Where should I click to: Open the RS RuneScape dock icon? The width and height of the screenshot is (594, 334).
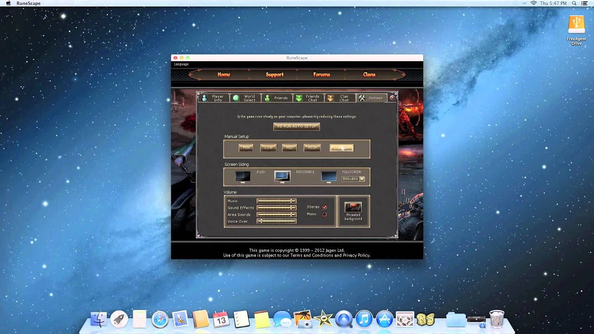426,319
